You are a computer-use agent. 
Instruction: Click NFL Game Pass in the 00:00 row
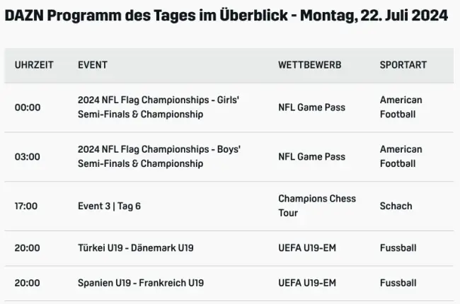point(311,107)
